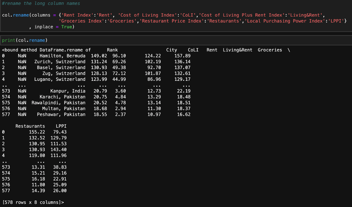Click the 'Zurich, Switzerland' row entry
352x207 pixels.
(60, 62)
